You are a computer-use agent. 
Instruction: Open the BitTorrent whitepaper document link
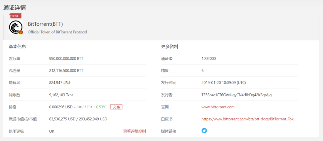click(249, 119)
